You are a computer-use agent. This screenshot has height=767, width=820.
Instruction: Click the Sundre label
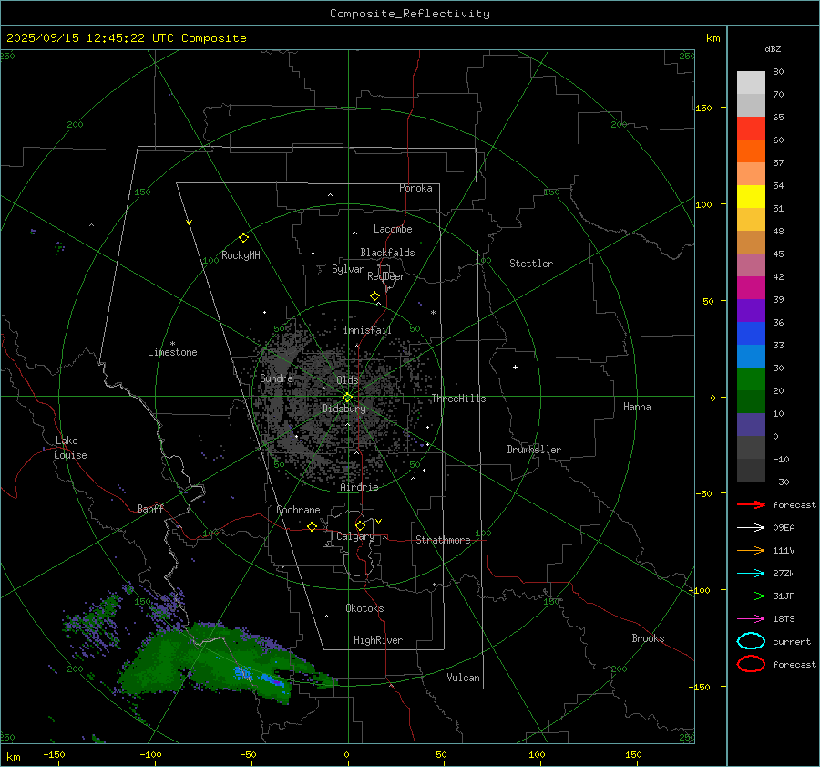[276, 378]
